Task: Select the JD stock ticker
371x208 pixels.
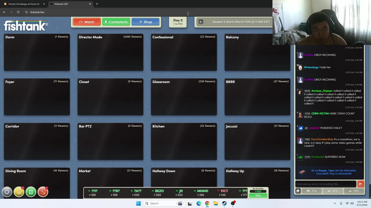Action: tap(180, 193)
